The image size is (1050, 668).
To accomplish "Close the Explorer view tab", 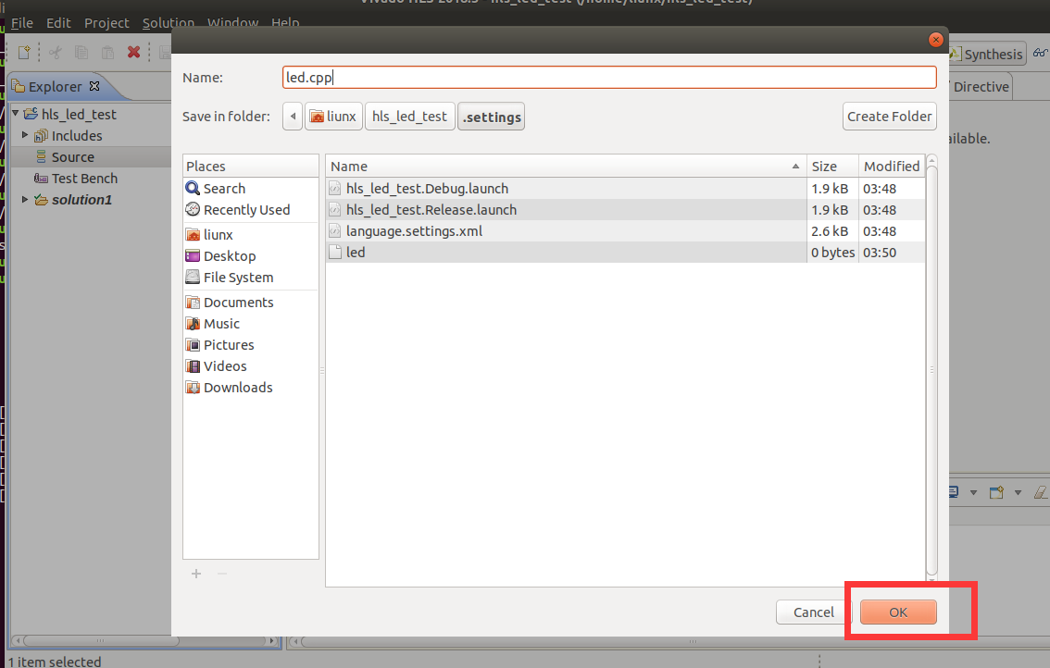I will click(94, 86).
